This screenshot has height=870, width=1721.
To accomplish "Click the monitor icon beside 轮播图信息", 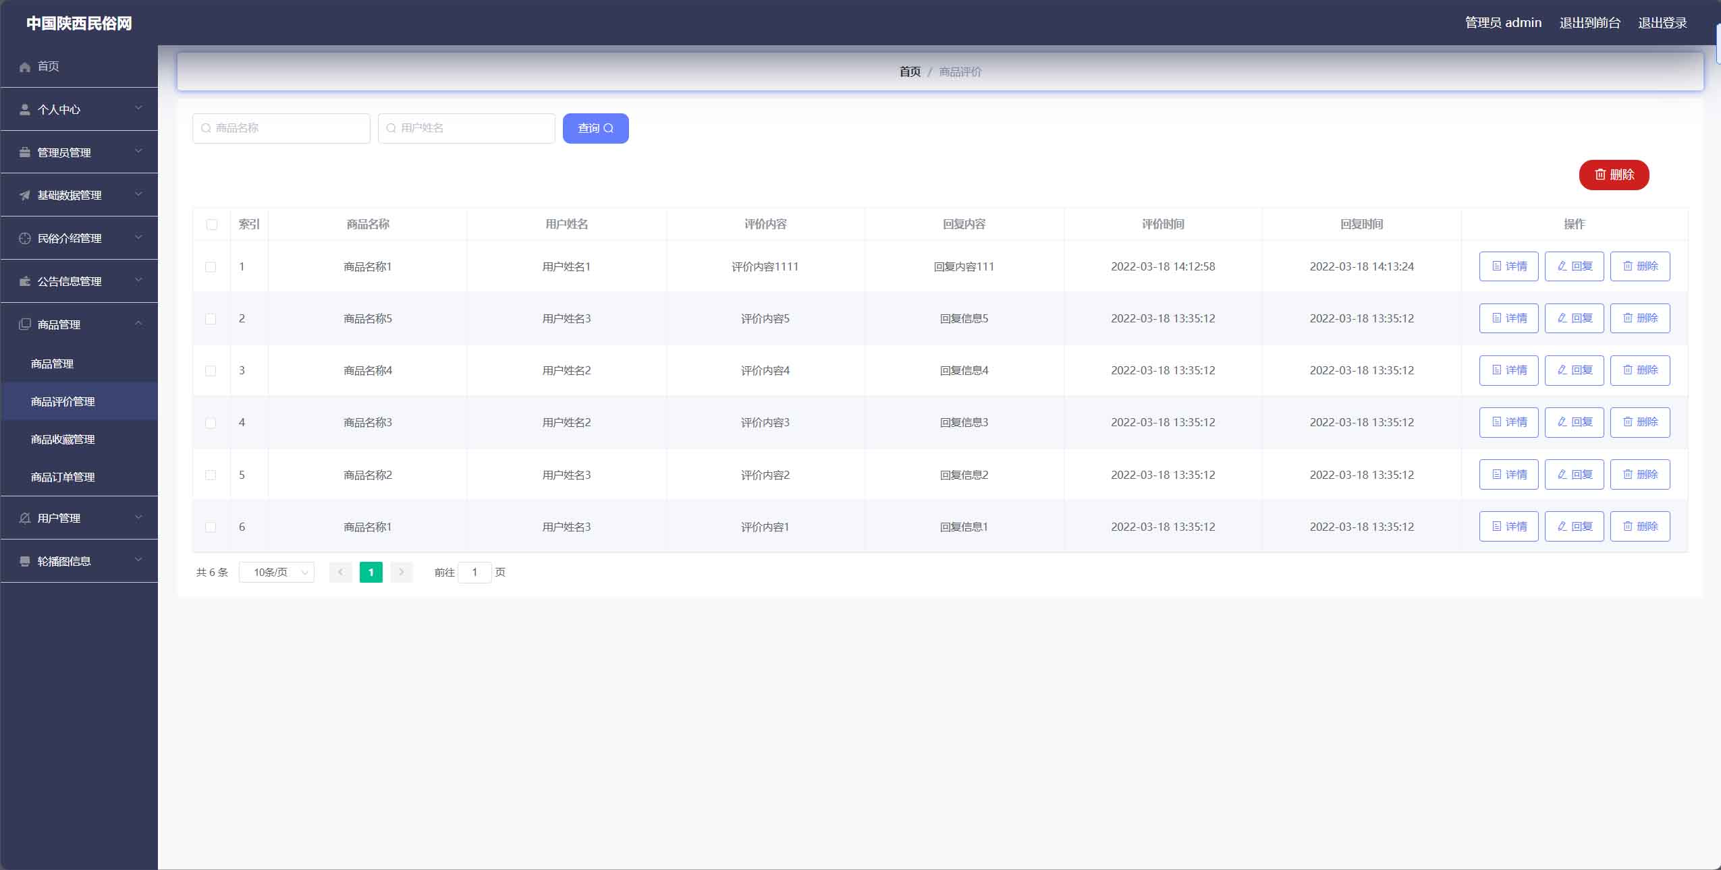I will [x=25, y=561].
